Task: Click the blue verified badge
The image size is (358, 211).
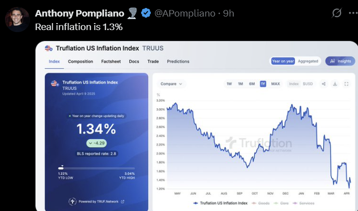Action: pyautogui.click(x=146, y=14)
